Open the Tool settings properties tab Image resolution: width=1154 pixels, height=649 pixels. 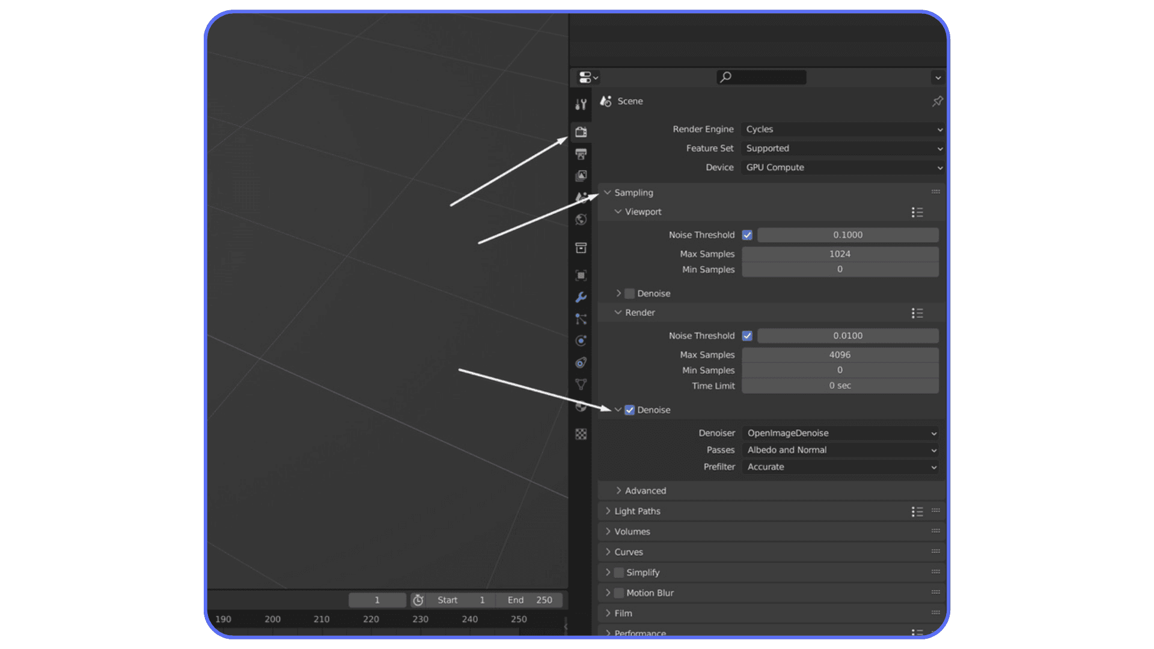pos(581,103)
